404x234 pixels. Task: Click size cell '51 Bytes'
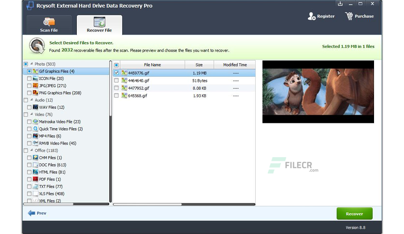click(x=200, y=81)
